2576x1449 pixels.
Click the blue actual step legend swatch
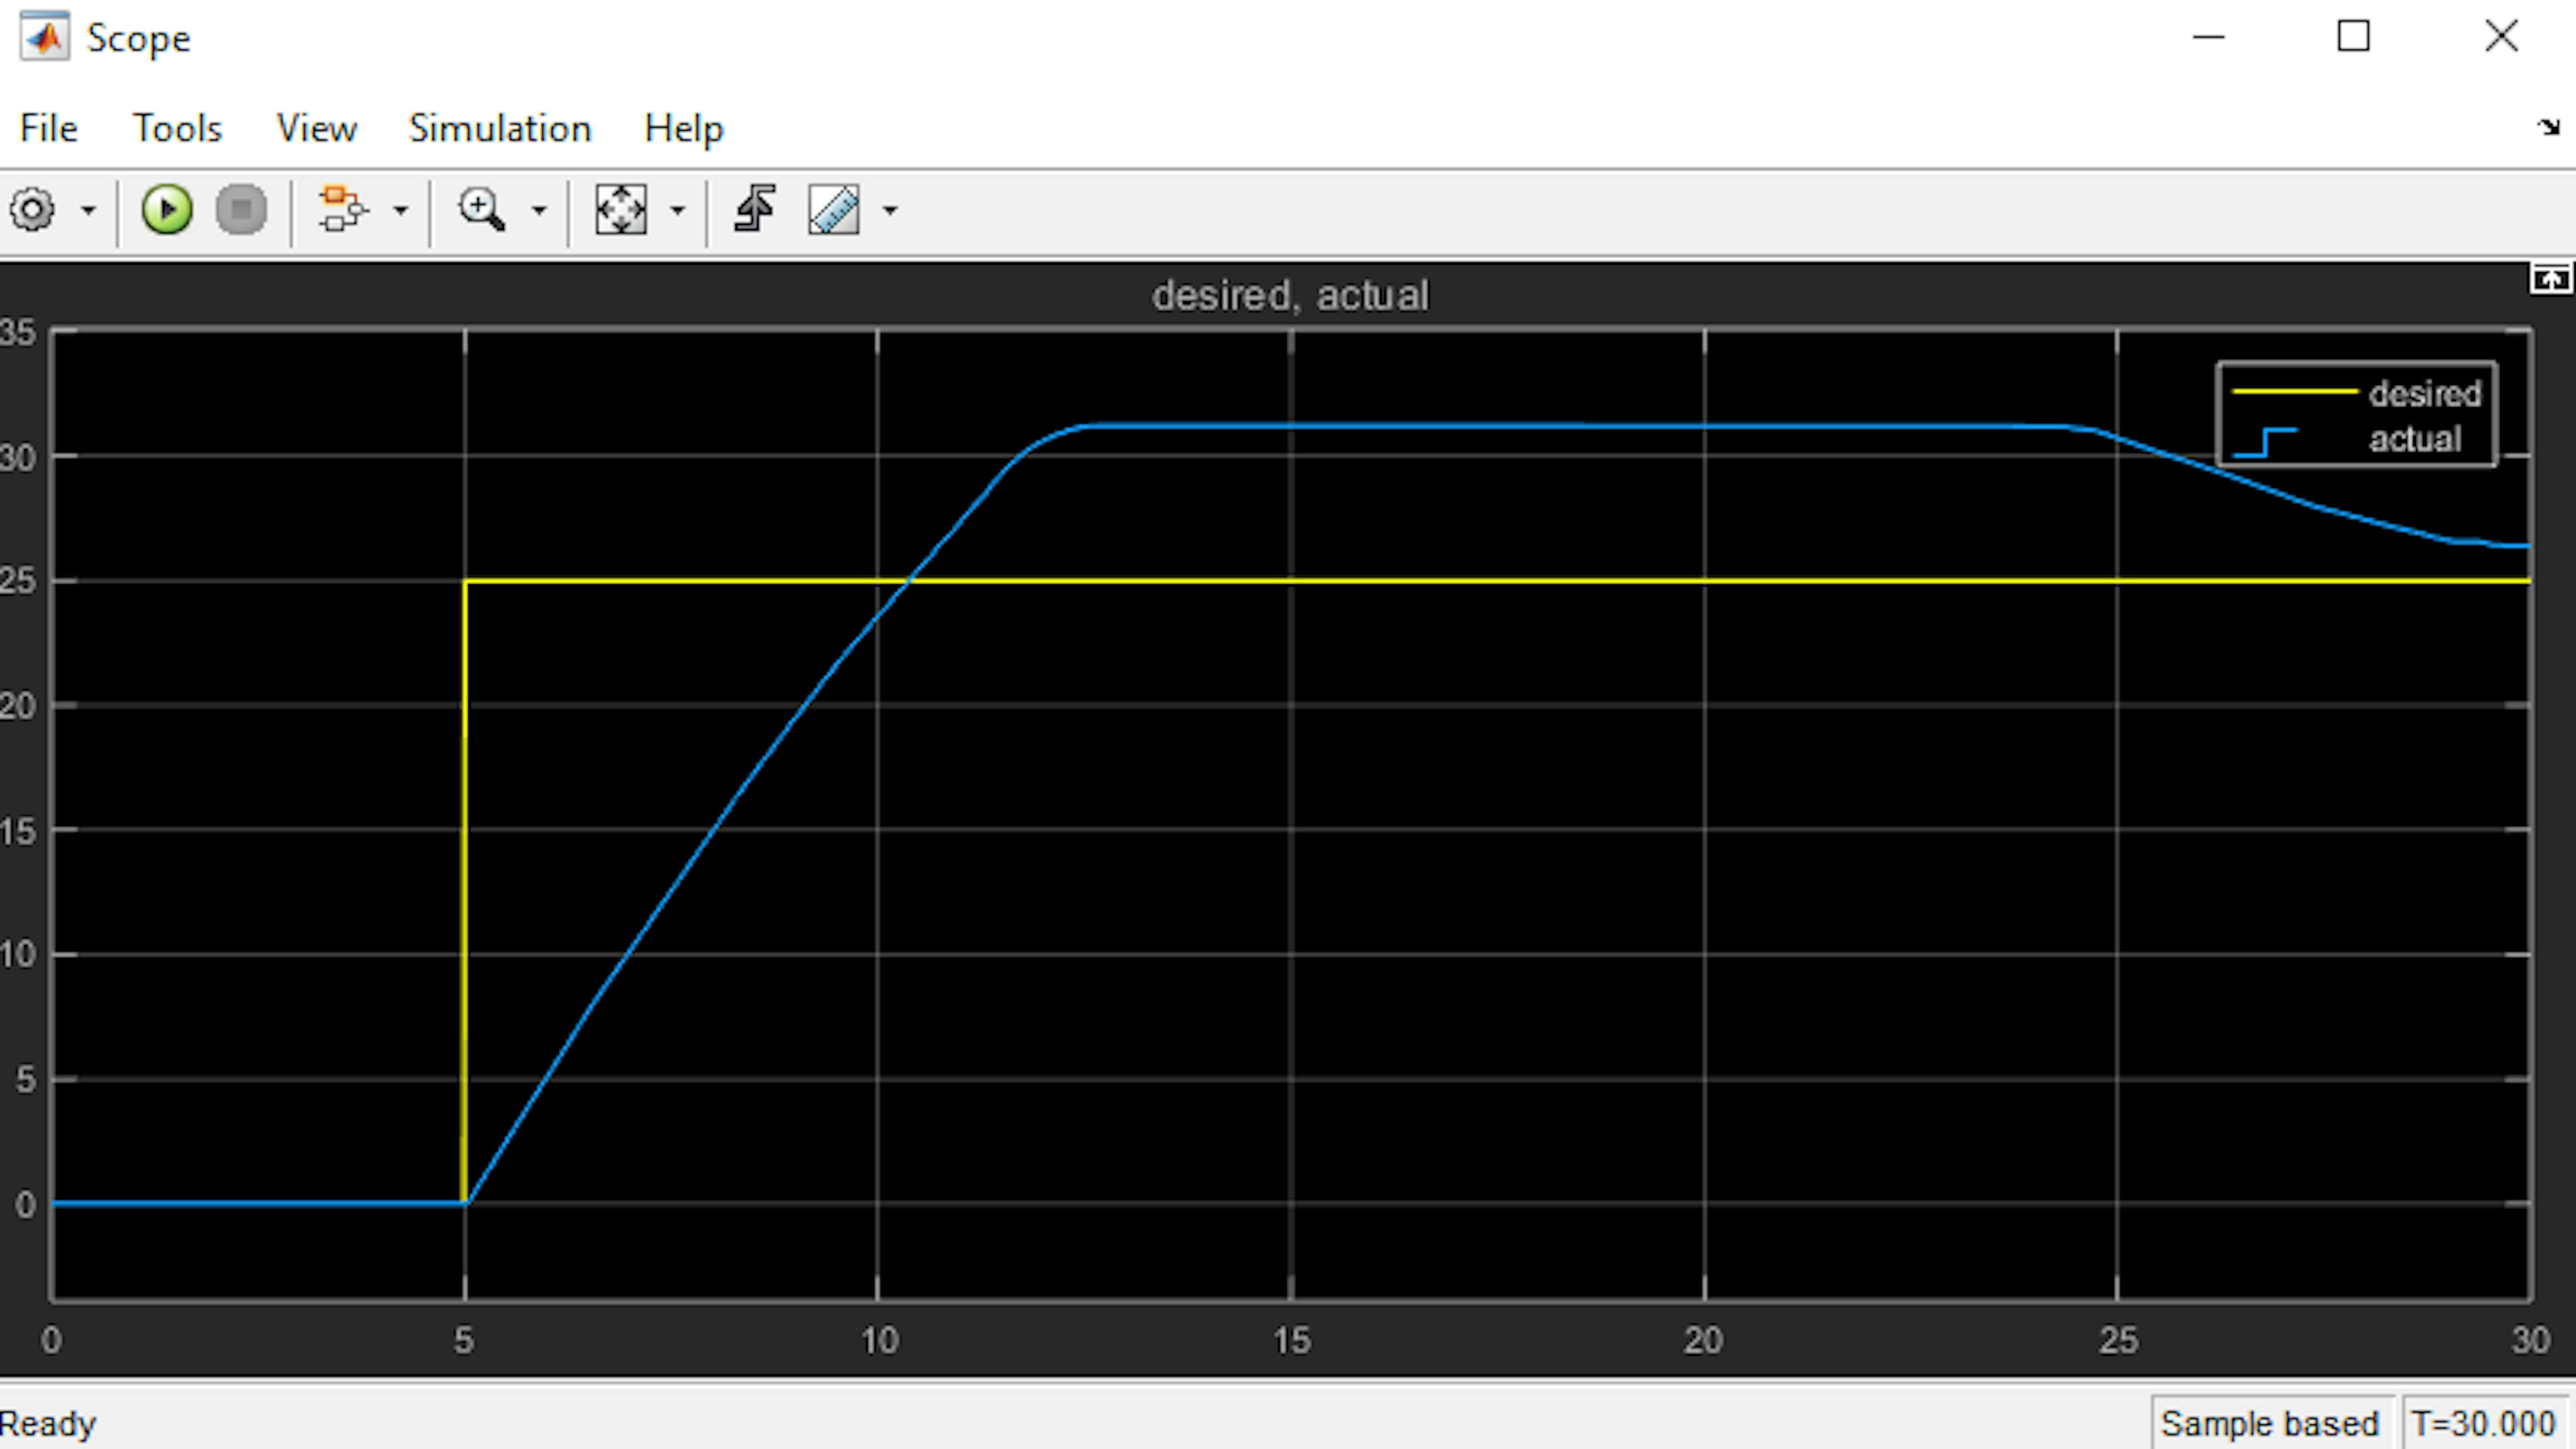[2265, 442]
